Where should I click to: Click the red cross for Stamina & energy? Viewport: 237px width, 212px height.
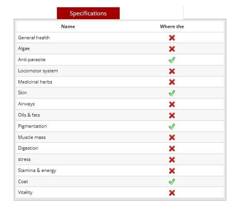pyautogui.click(x=172, y=171)
